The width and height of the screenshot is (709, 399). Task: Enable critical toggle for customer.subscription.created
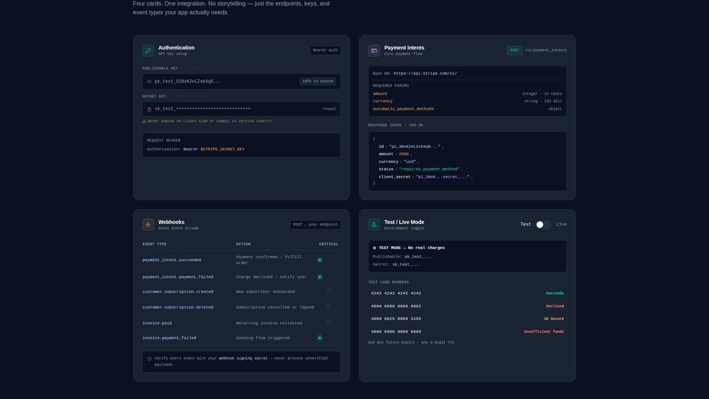(x=329, y=291)
